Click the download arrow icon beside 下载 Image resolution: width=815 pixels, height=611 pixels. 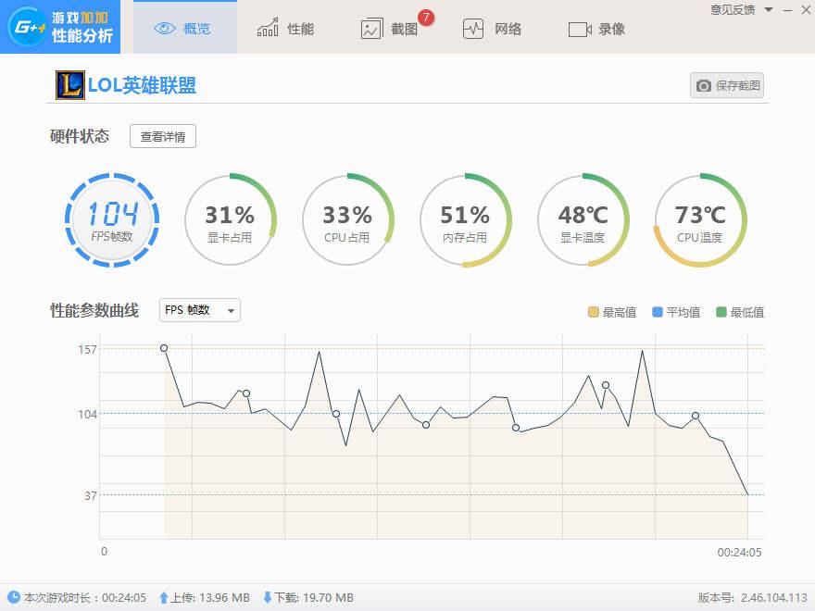point(267,597)
